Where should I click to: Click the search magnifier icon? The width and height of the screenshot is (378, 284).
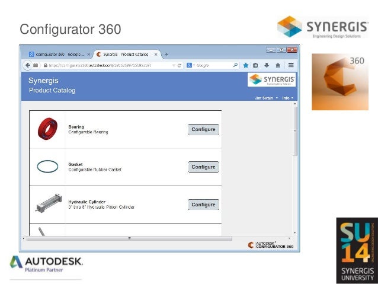click(x=235, y=65)
